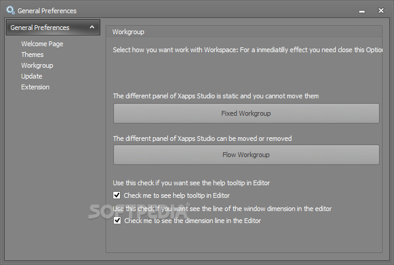
Task: Close the General Preferences window
Action: (381, 10)
